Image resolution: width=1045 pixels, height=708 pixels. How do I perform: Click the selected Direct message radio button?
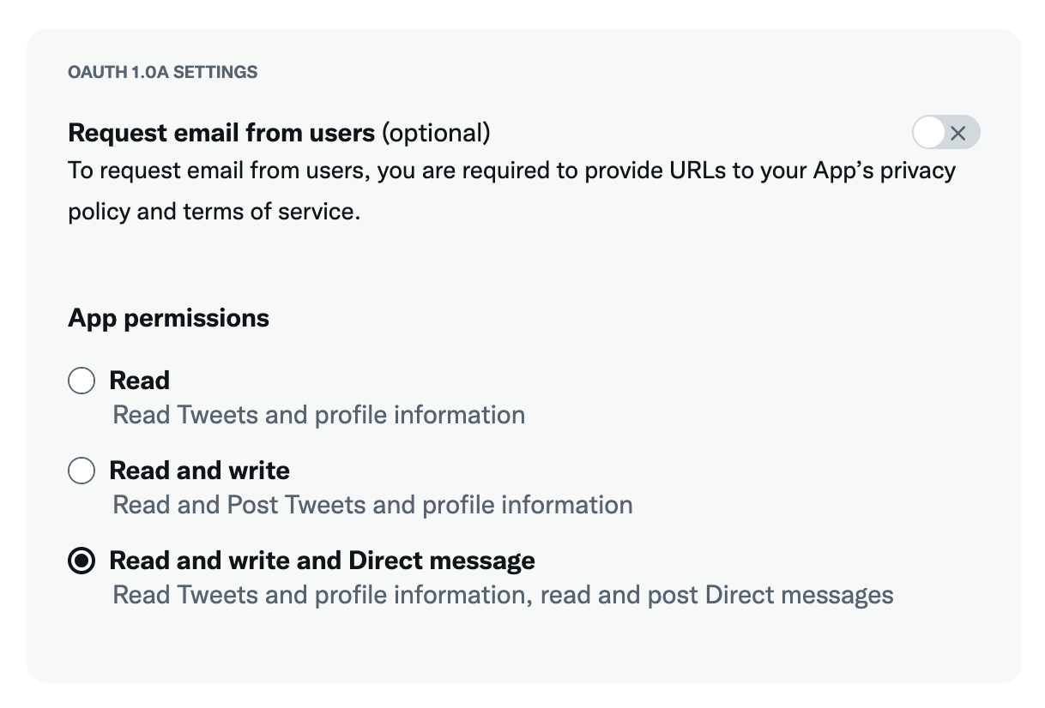tap(82, 561)
